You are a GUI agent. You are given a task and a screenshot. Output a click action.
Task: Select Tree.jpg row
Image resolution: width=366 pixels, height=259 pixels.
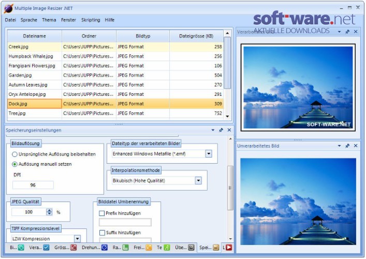(115, 113)
